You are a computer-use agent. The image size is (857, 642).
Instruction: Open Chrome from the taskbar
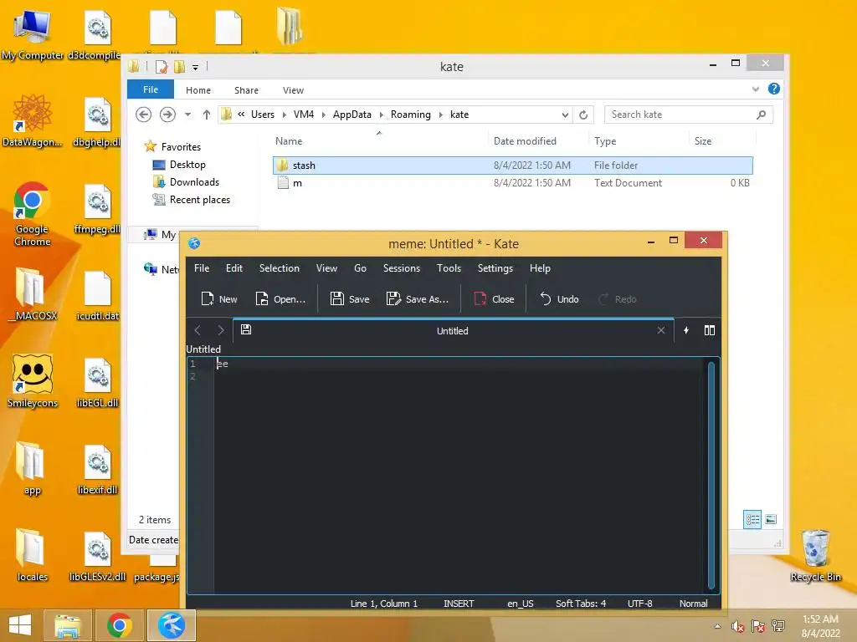coord(120,625)
